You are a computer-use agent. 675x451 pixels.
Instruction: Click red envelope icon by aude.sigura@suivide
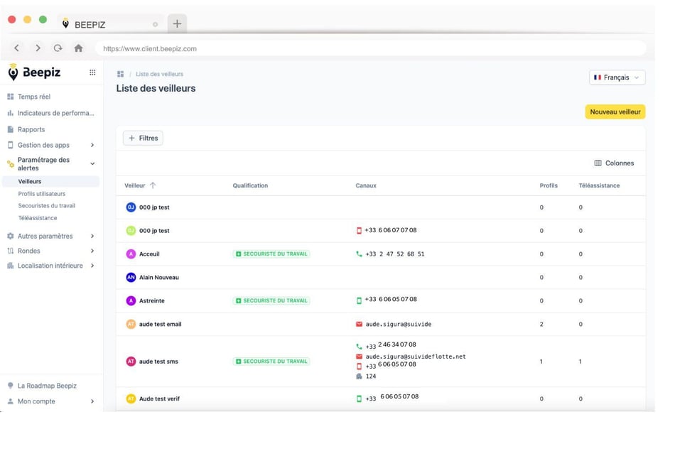359,324
